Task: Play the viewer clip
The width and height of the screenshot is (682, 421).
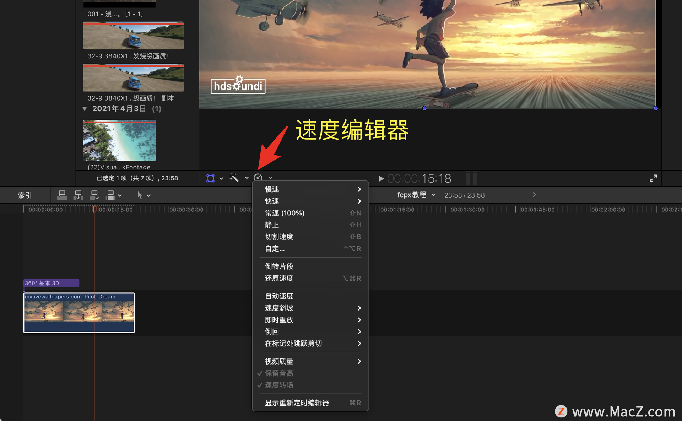Action: click(x=381, y=178)
